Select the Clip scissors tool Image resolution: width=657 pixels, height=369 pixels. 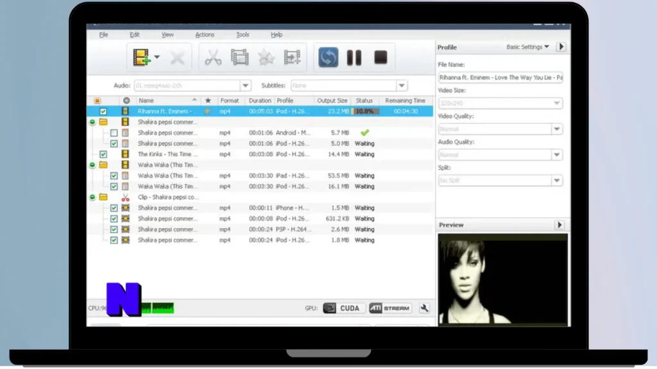tap(213, 57)
